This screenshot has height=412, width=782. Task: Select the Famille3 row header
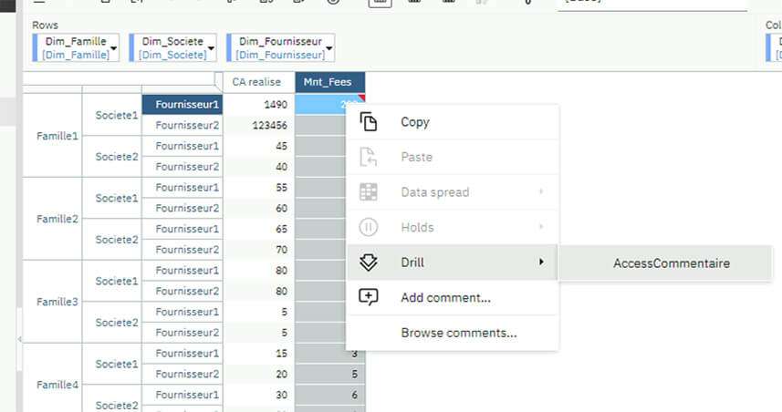click(52, 302)
